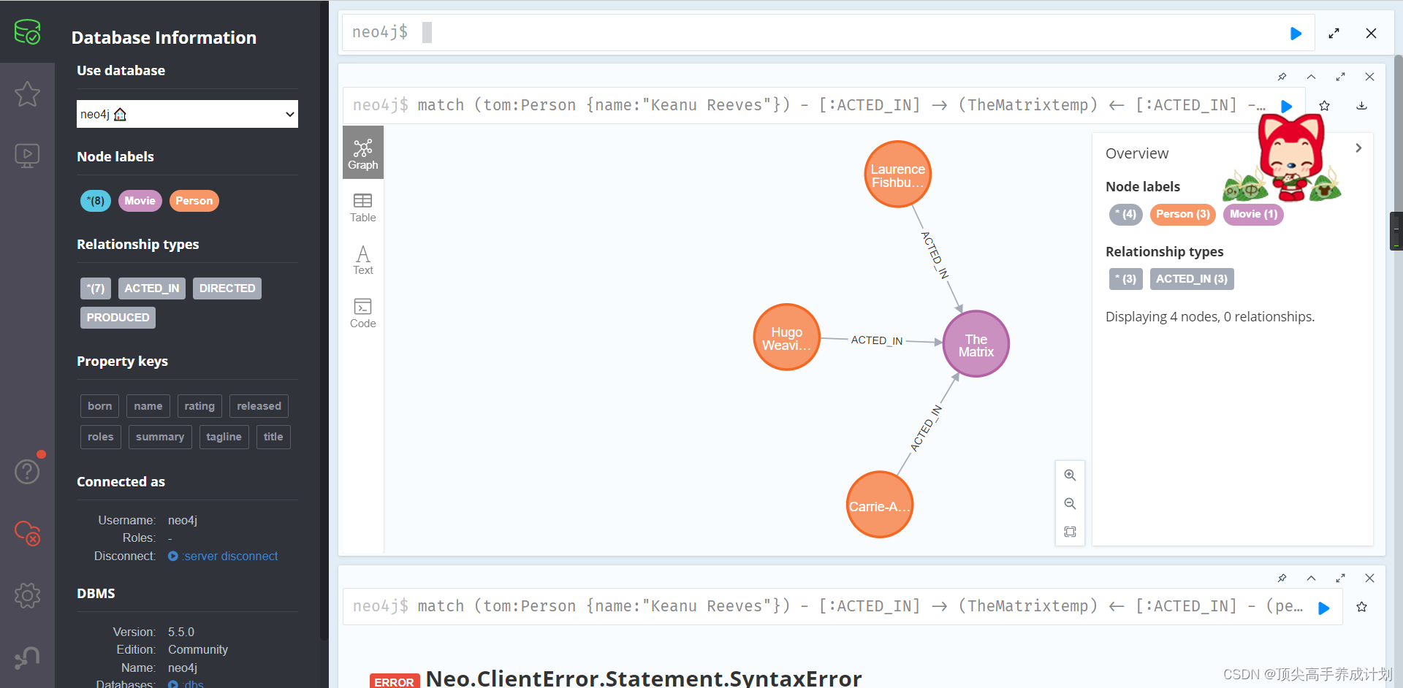Click the tagline property key
Image resolution: width=1403 pixels, height=688 pixels.
point(224,437)
